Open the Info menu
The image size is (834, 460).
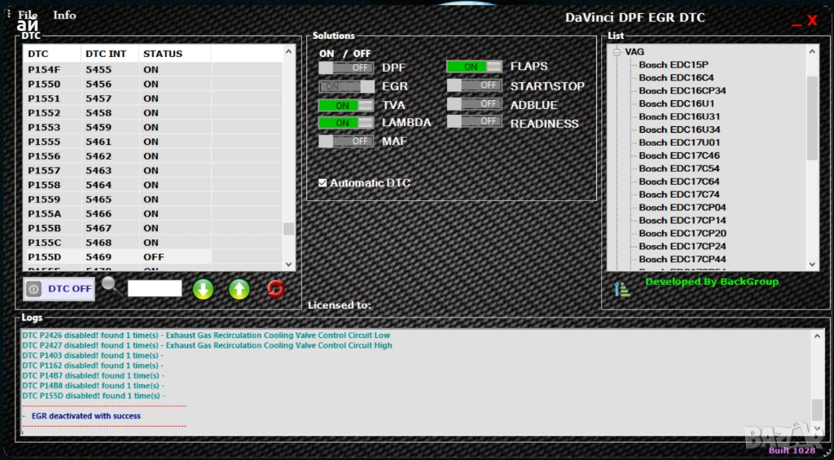point(64,15)
